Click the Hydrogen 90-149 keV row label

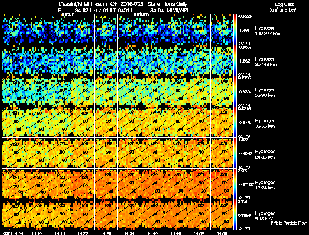click(266, 62)
